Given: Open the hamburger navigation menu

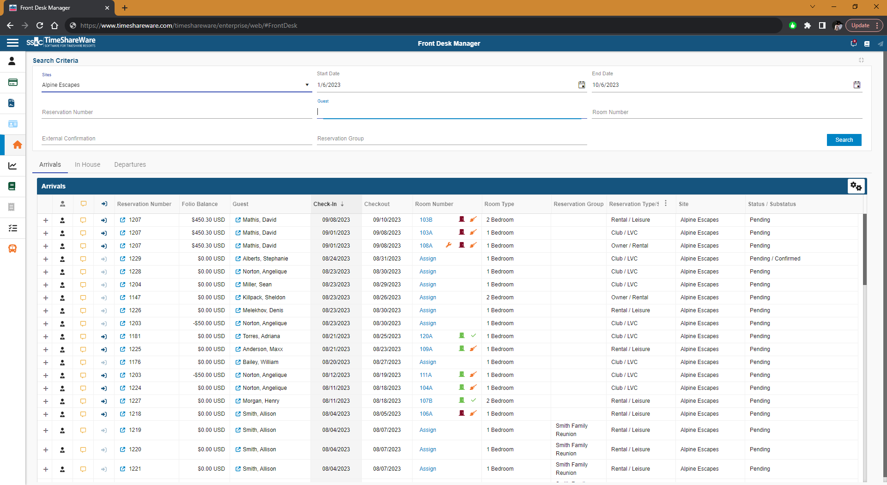Looking at the screenshot, I should [12, 42].
